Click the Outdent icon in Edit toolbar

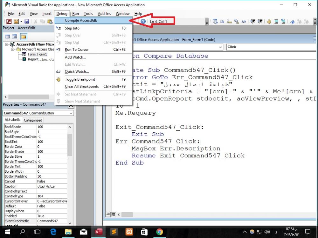[x=260, y=21]
